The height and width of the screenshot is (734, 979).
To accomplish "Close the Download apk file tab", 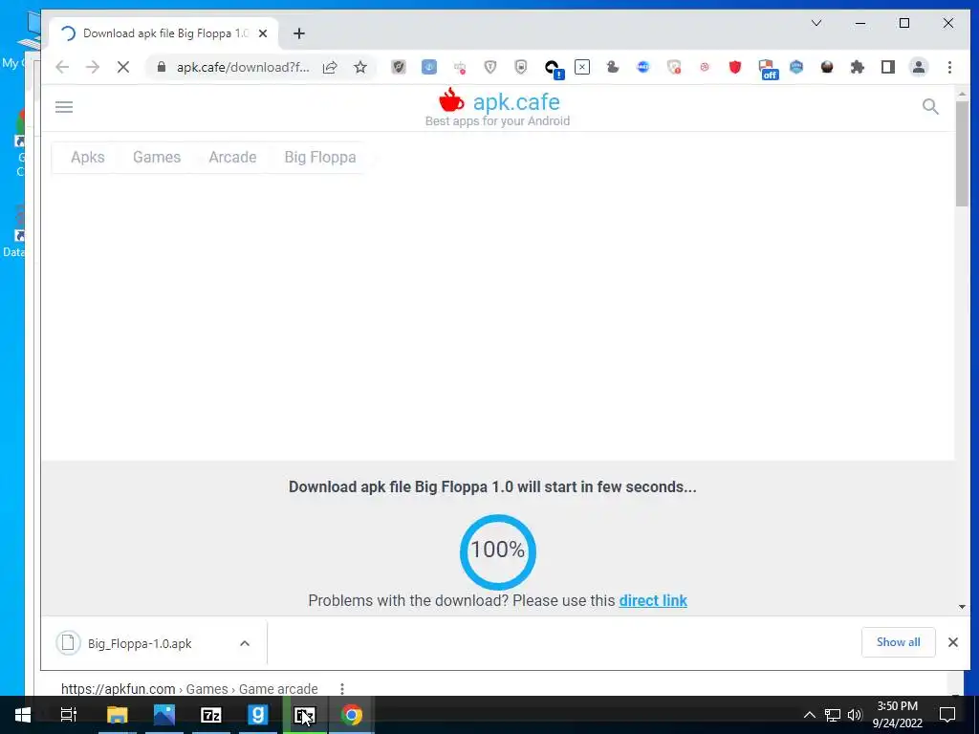I will (263, 33).
